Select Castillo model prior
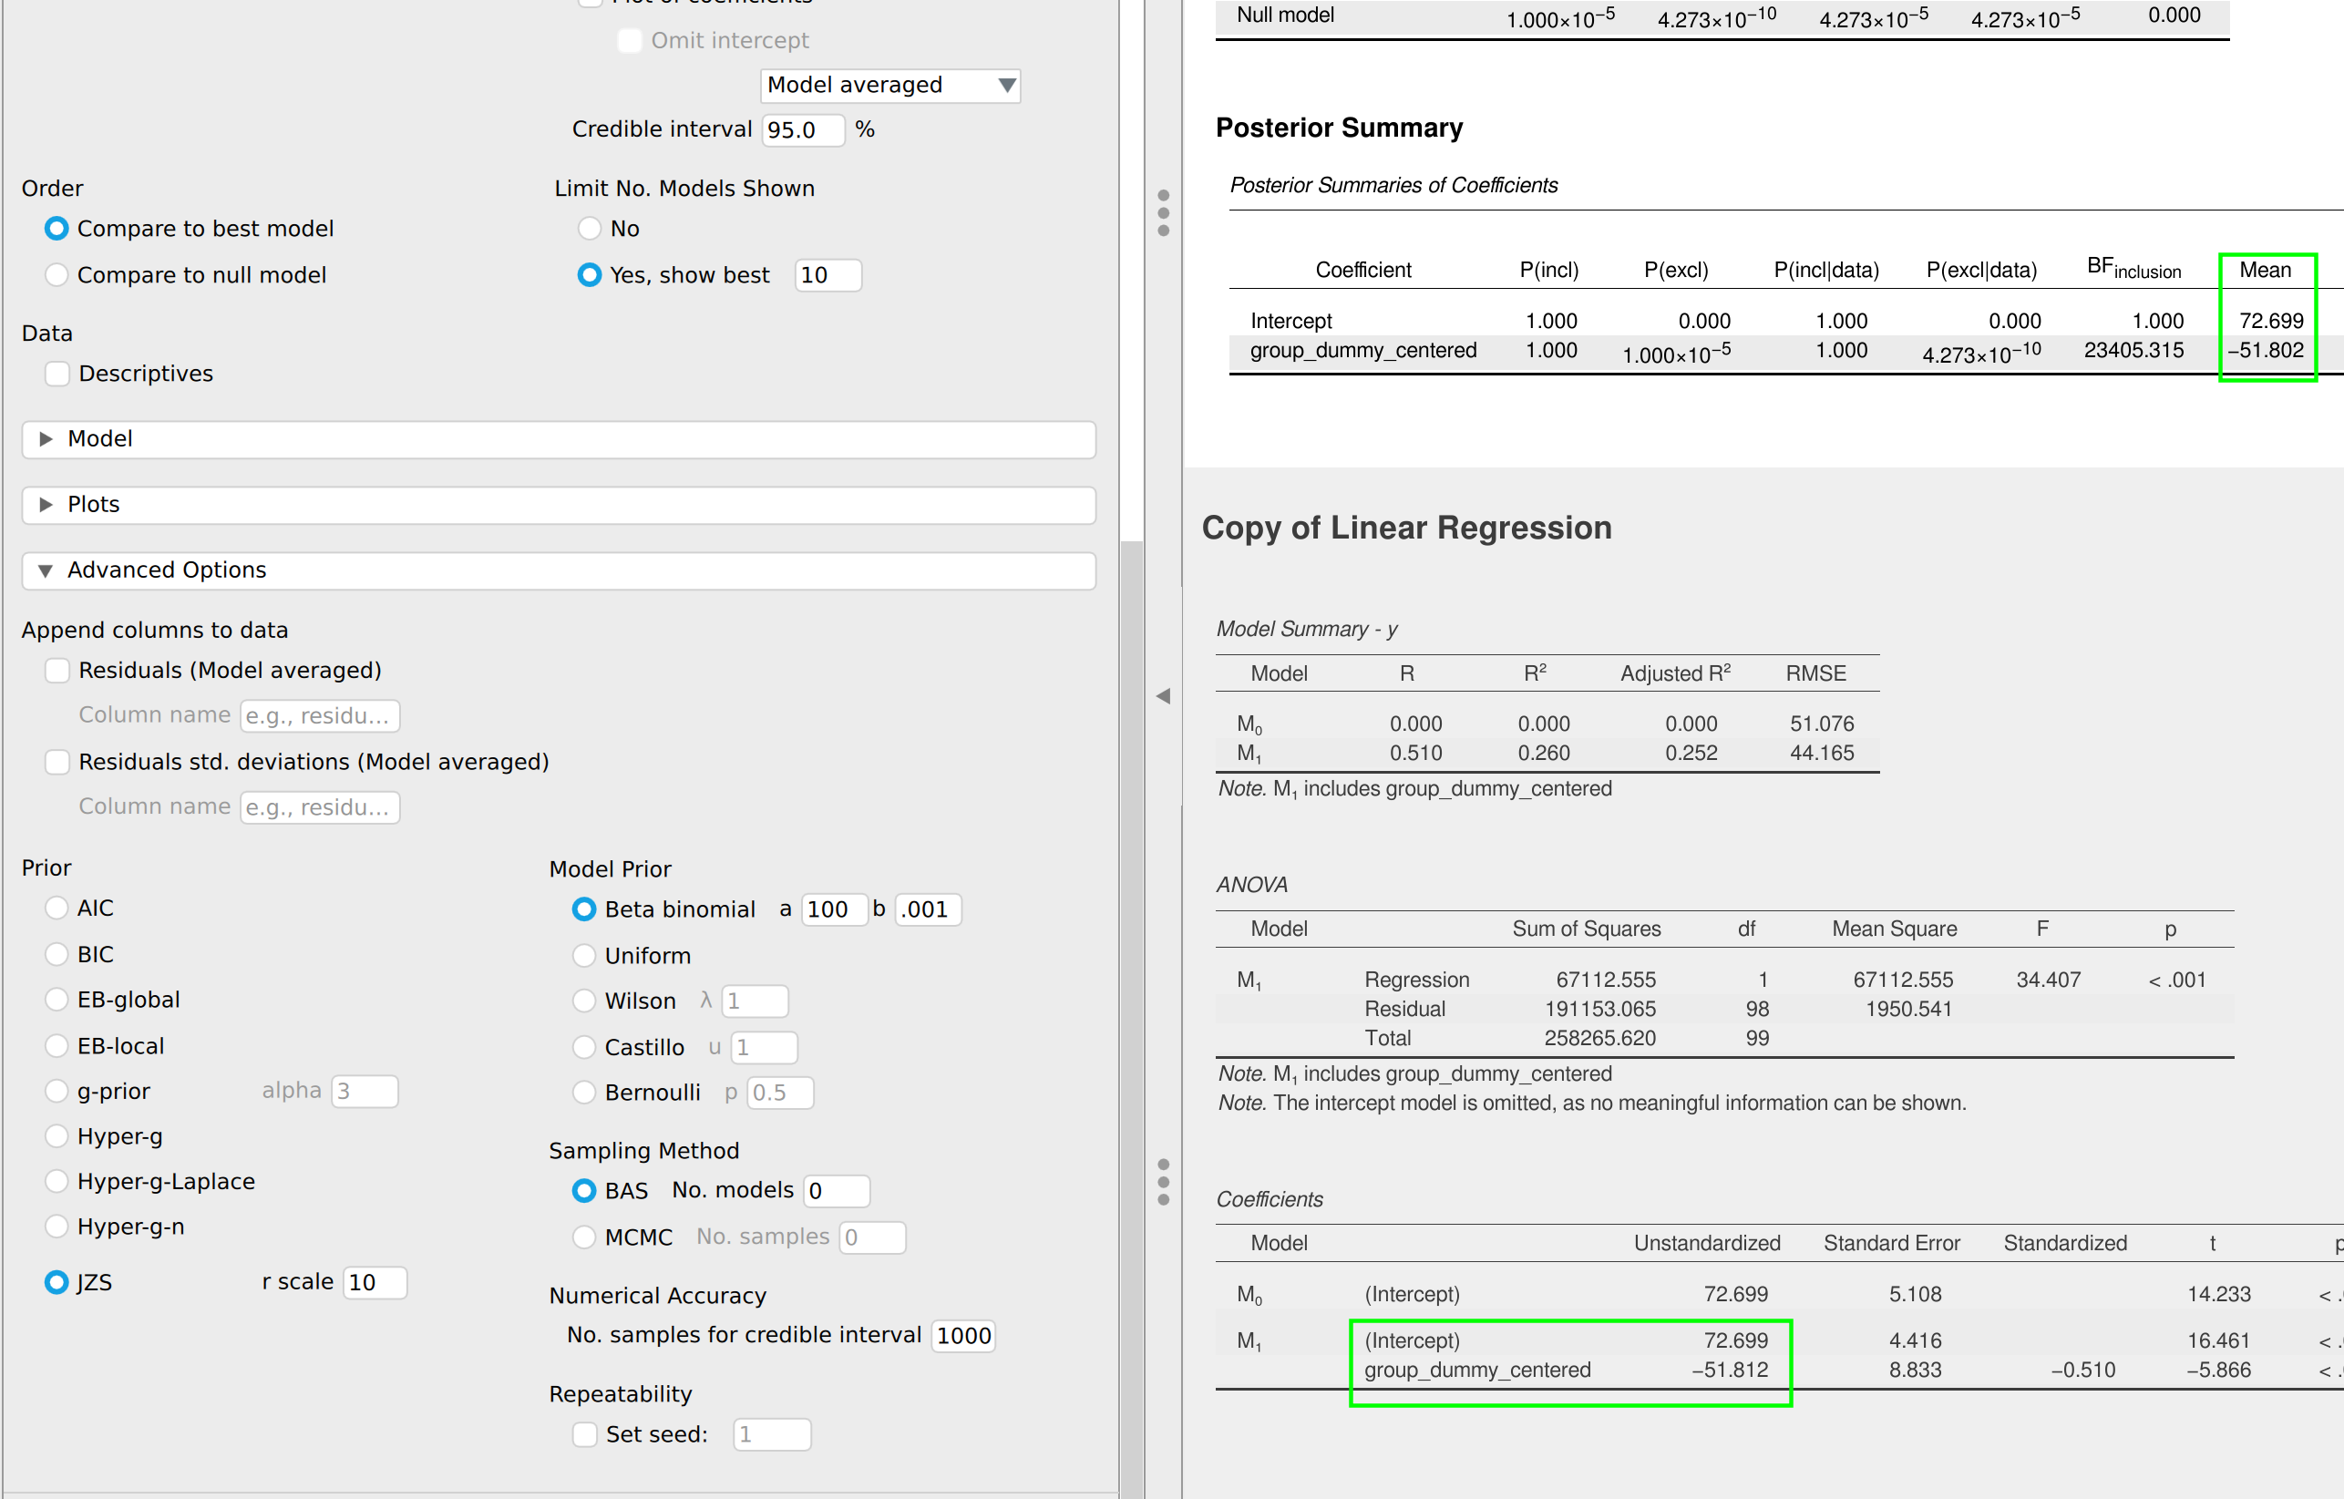The width and height of the screenshot is (2344, 1499). point(584,1047)
